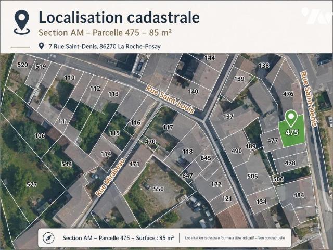Click the 'Rue Saint-Louis' street label
Viewport: 333px width, 250px height.
coord(170,99)
